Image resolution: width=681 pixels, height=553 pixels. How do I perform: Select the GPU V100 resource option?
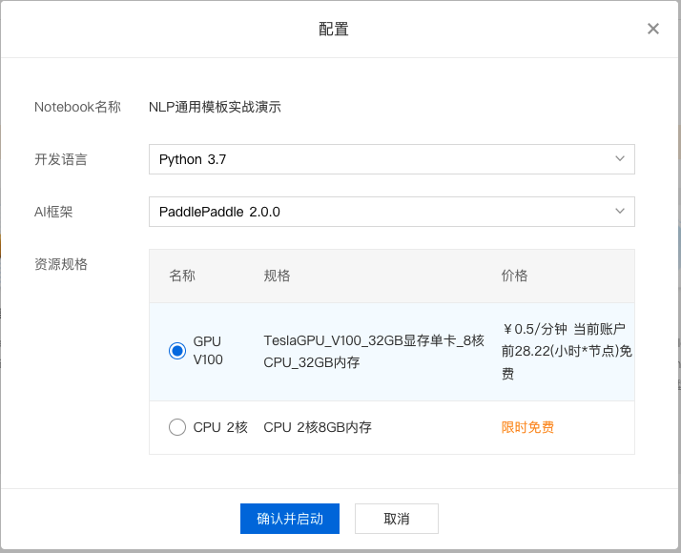point(177,351)
